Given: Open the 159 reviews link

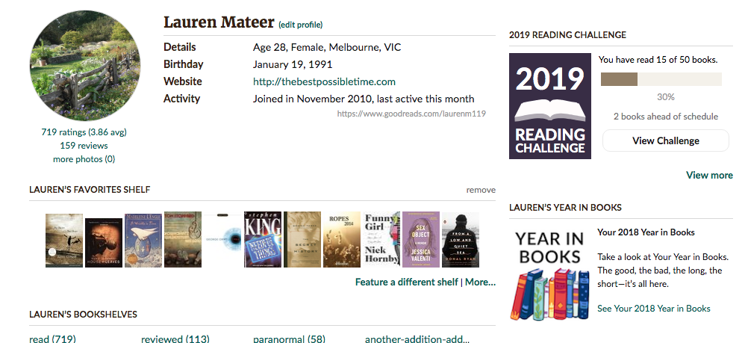Looking at the screenshot, I should click(x=84, y=146).
